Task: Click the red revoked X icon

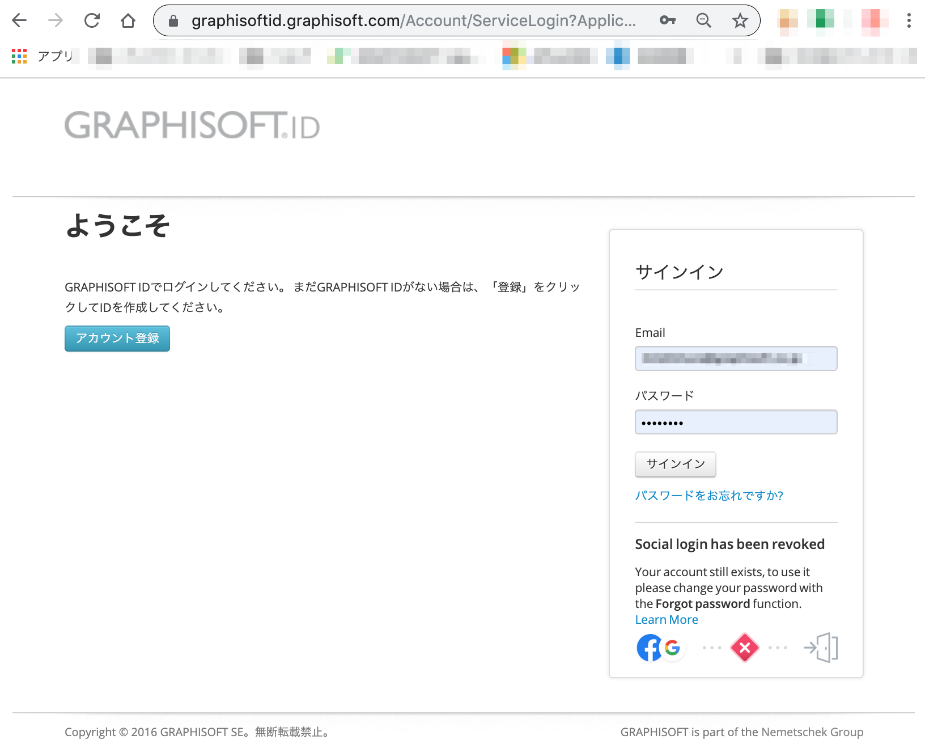Action: pyautogui.click(x=745, y=648)
